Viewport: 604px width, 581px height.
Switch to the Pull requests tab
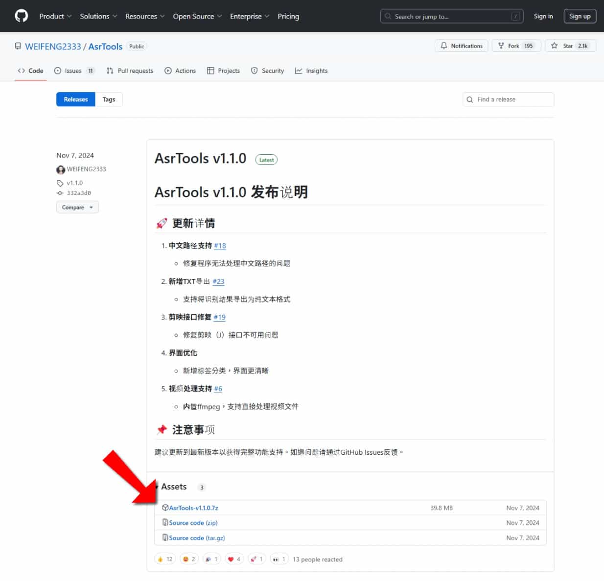point(130,71)
